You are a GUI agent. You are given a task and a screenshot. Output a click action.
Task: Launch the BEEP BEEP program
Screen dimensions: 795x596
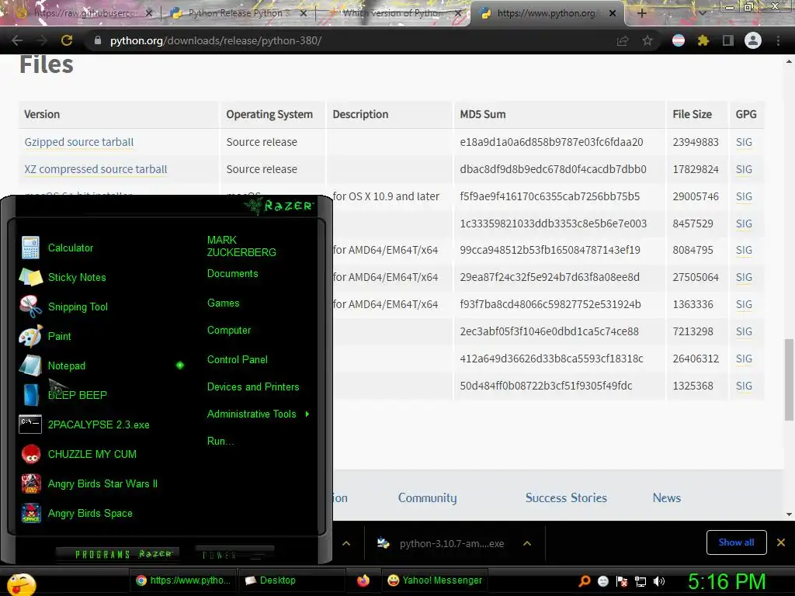(x=64, y=395)
